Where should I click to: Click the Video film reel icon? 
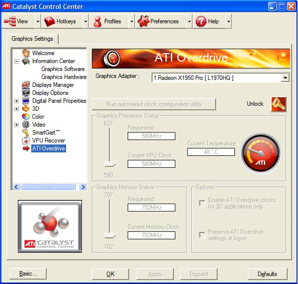tap(26, 125)
